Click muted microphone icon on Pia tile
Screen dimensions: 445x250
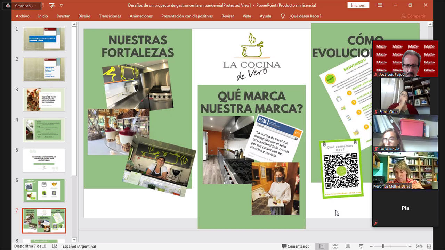click(x=376, y=223)
